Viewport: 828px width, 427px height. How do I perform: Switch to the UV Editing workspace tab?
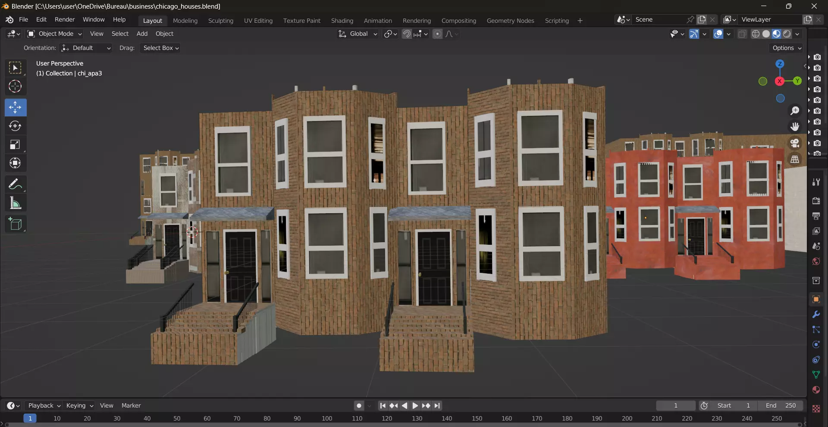(258, 21)
